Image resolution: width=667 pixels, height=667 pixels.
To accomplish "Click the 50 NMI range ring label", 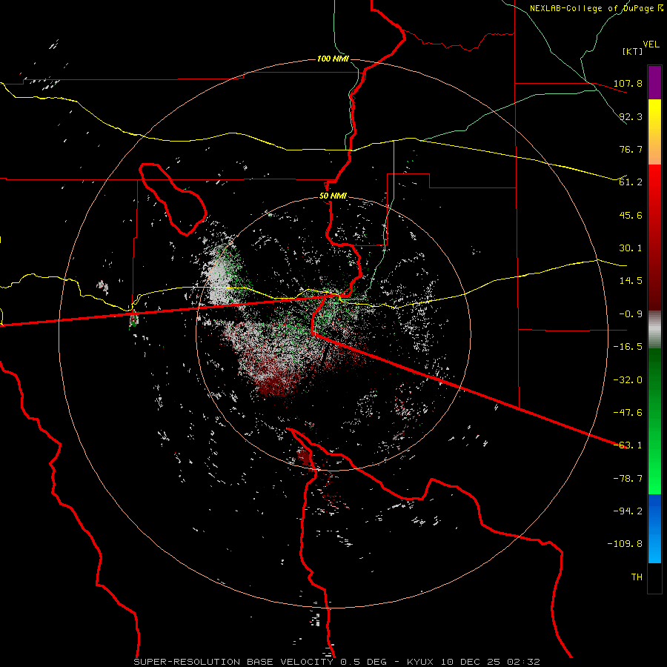I will coord(333,196).
